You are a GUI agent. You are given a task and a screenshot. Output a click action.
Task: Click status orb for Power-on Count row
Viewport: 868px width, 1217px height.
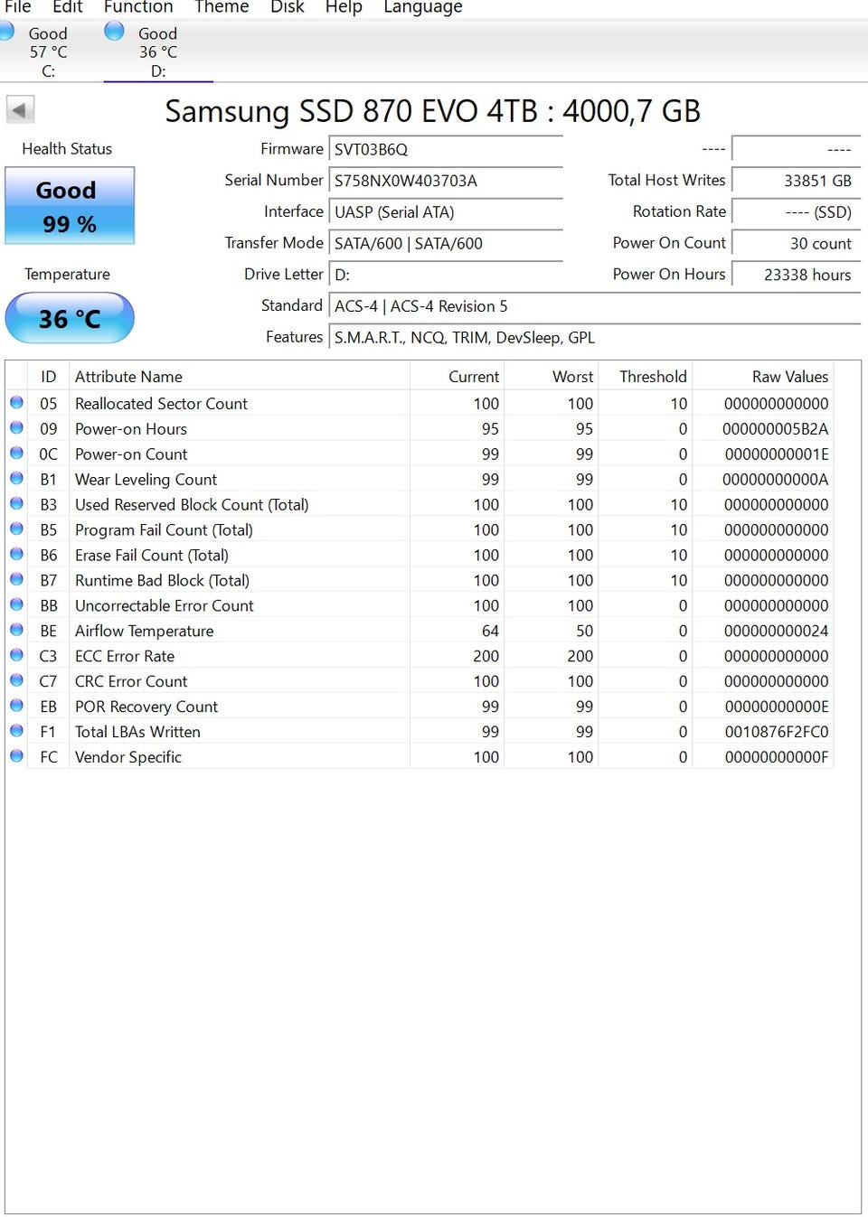tap(16, 454)
